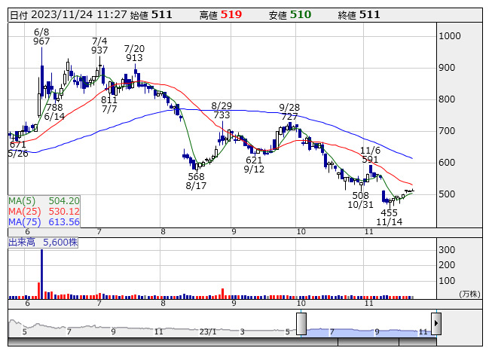Click the 高値 519 high price
This screenshot has height=354, width=492.
tap(221, 15)
